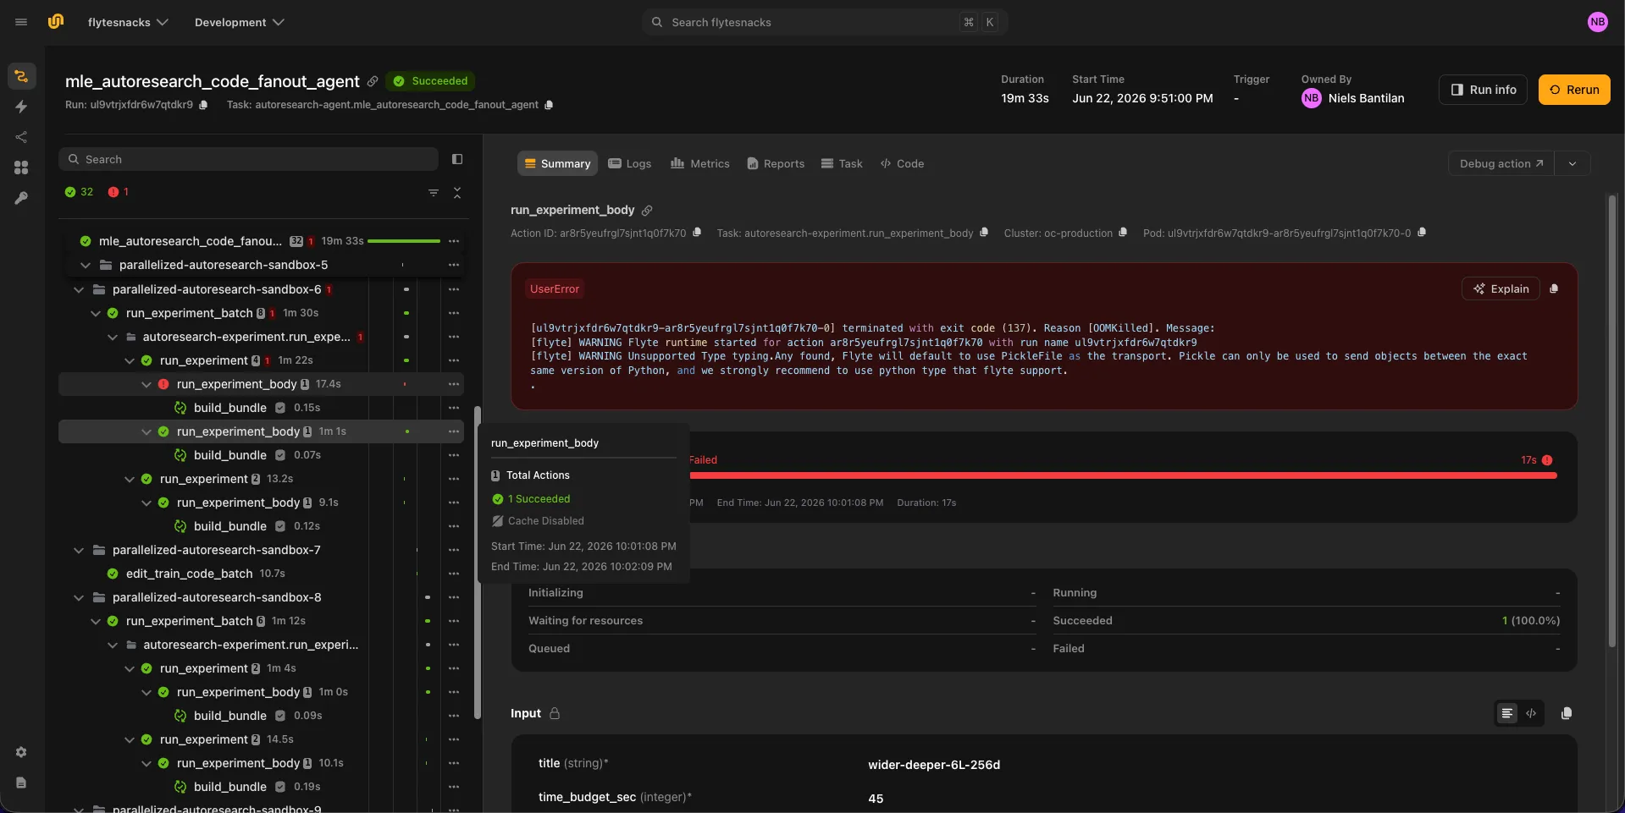Copy the task name in header

point(549,105)
